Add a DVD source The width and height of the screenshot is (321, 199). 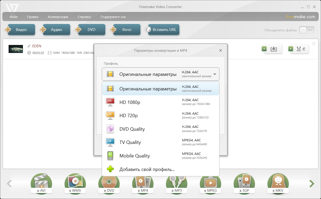coord(91,30)
